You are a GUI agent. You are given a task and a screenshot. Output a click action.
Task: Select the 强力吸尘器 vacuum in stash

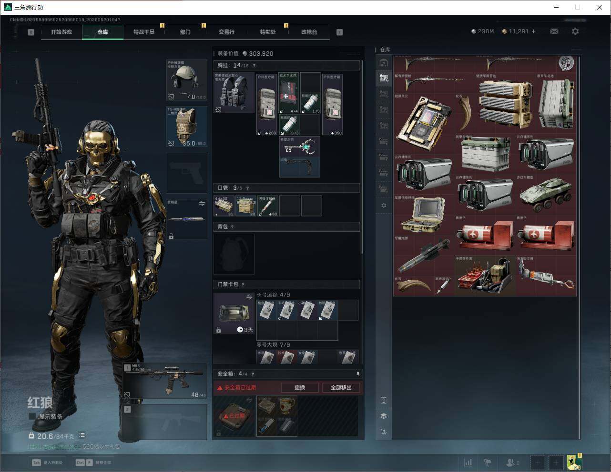click(x=546, y=275)
